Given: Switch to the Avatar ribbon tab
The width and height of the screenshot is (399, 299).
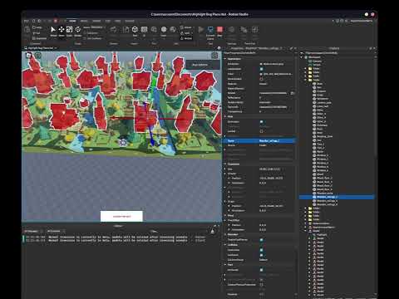Looking at the screenshot, I should pyautogui.click(x=96, y=21).
